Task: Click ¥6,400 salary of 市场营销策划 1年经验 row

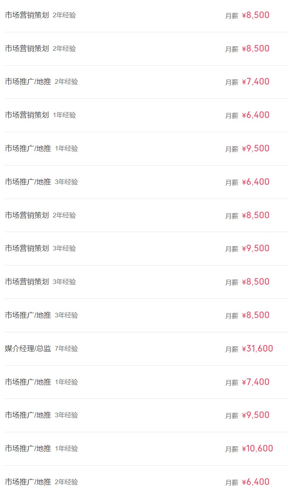Action: 255,115
